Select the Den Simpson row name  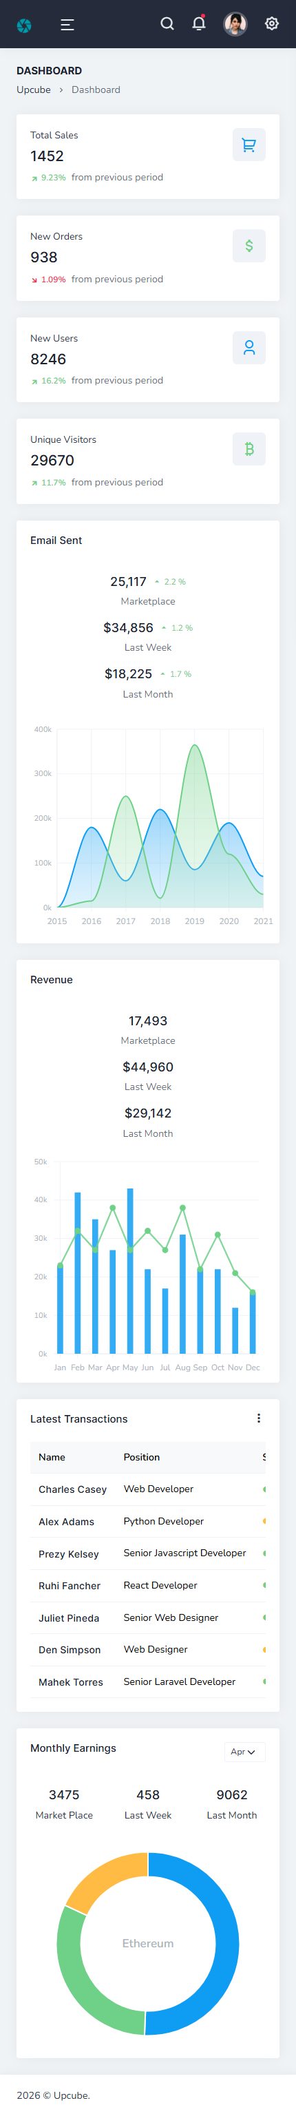point(70,1649)
